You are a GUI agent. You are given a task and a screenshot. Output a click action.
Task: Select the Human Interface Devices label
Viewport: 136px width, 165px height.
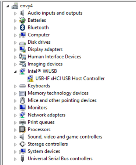[54, 57]
